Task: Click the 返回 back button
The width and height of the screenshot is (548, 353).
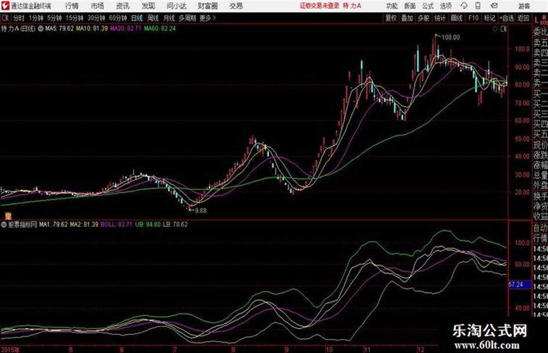Action: 523,18
